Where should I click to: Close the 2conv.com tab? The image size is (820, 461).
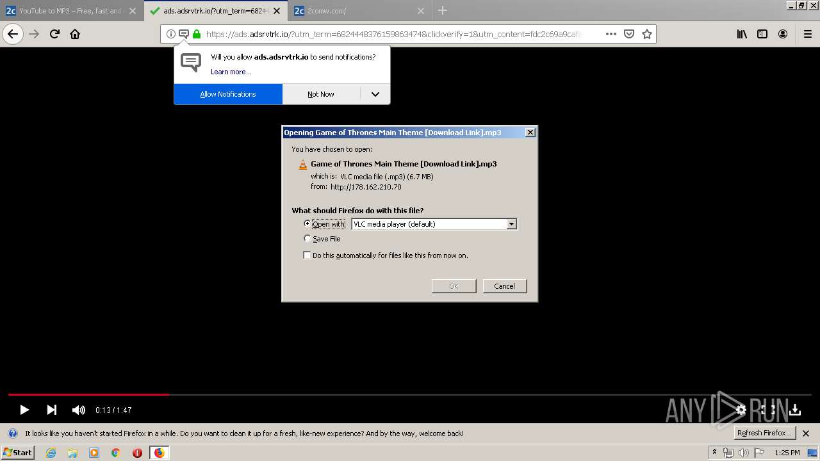pos(421,11)
